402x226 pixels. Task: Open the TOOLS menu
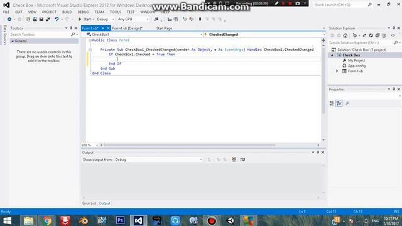click(x=116, y=12)
